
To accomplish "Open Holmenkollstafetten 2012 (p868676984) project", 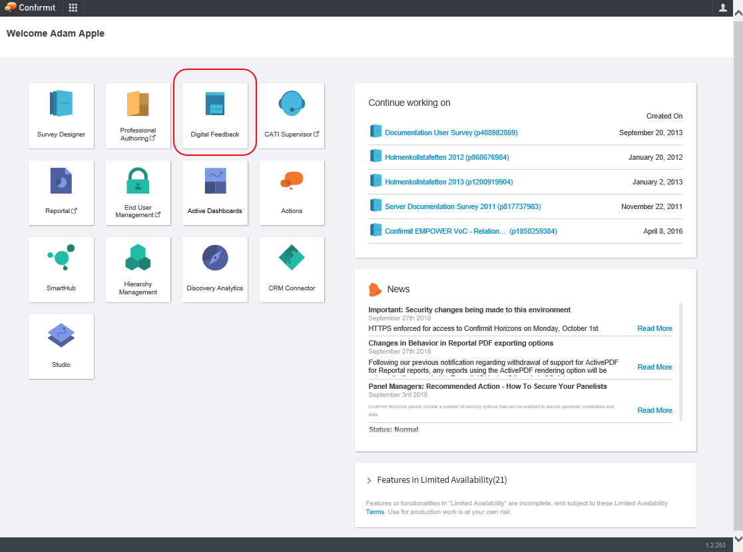I will [447, 157].
